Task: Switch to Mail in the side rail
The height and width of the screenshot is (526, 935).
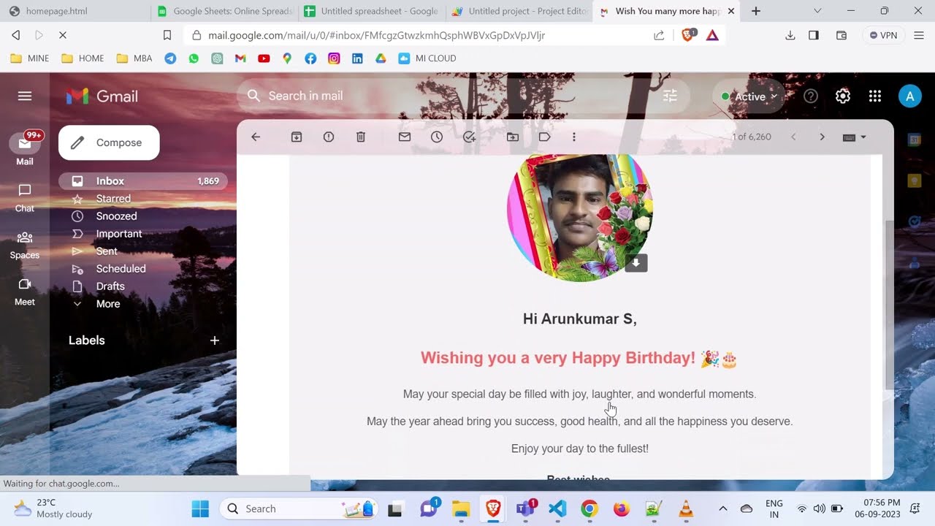Action: point(25,149)
